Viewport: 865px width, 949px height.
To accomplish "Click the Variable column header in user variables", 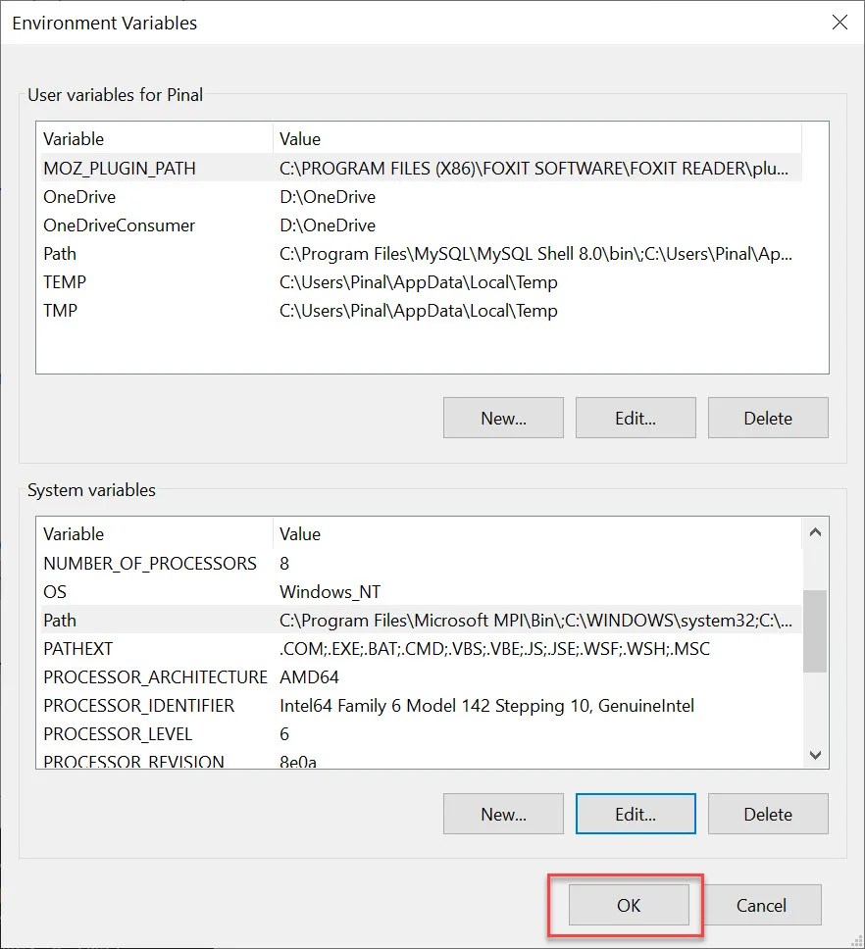I will [74, 138].
